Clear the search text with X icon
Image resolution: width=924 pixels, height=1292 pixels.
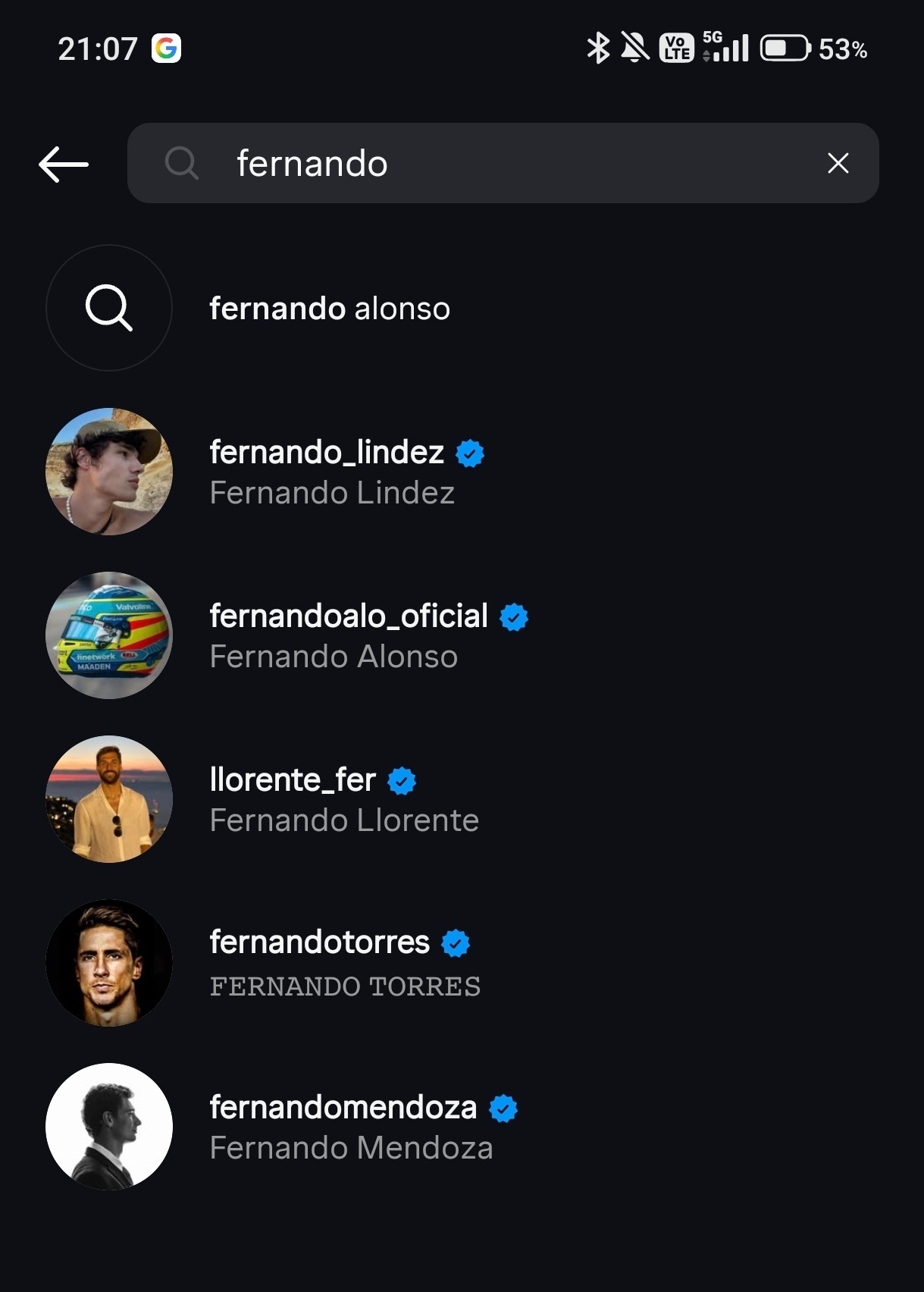pyautogui.click(x=838, y=163)
